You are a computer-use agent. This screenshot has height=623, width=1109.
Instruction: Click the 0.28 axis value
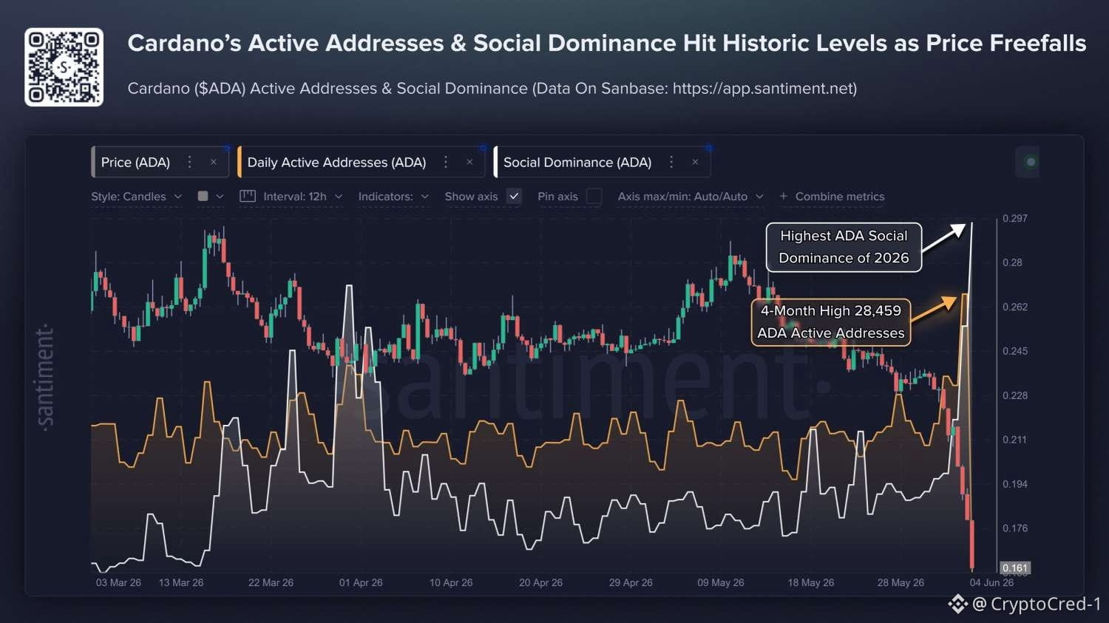[x=1012, y=262]
